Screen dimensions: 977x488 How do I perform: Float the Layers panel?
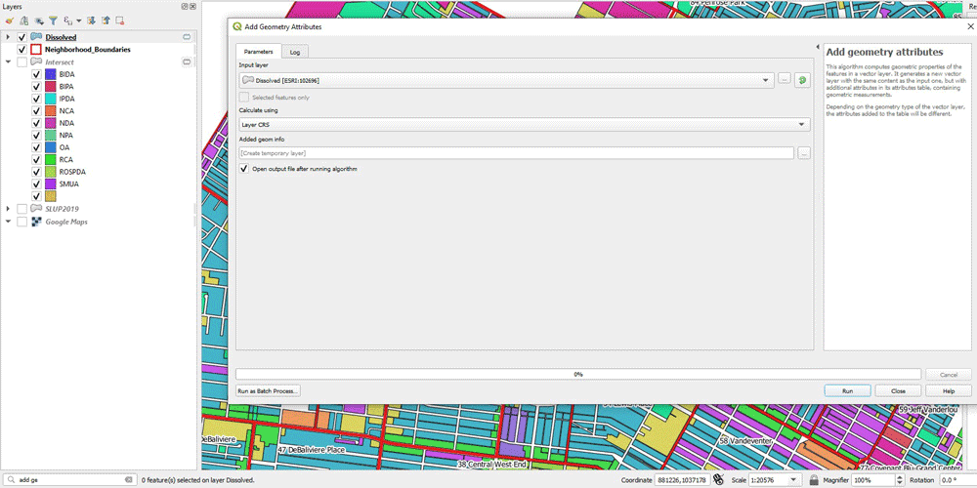pyautogui.click(x=185, y=6)
